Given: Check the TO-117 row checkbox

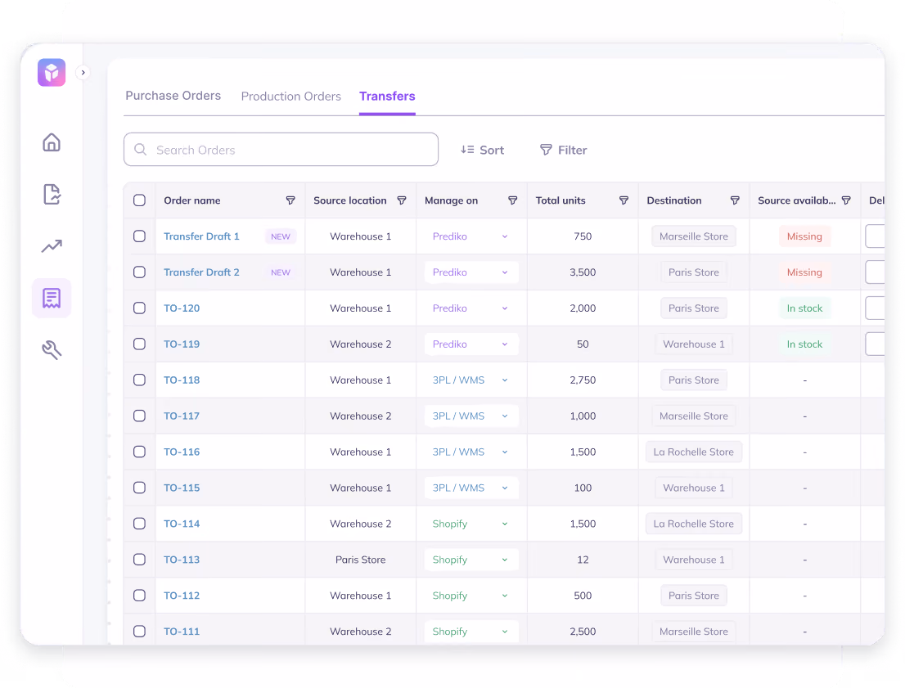Looking at the screenshot, I should coord(139,416).
